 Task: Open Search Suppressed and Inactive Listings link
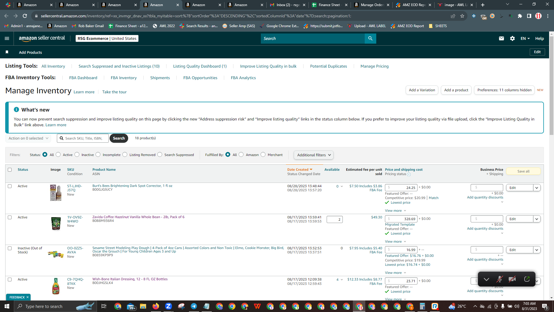tap(119, 66)
